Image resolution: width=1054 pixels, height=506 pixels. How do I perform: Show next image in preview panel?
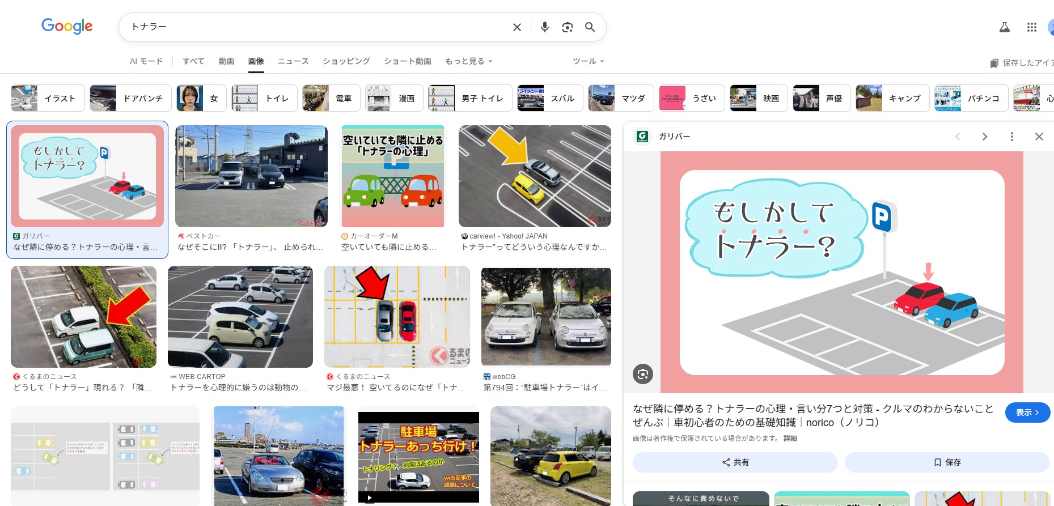coord(984,137)
